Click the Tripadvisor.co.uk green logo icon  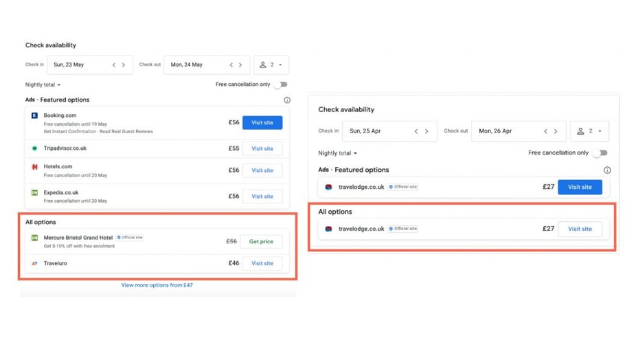coord(34,148)
